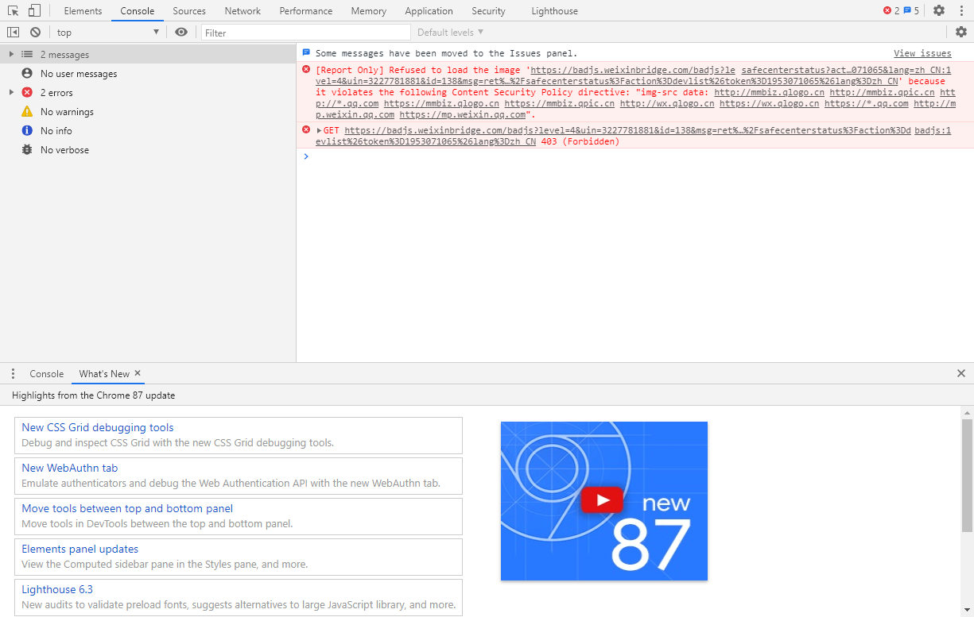Open the Default levels dropdown
Viewport: 974px width, 617px height.
(x=450, y=33)
